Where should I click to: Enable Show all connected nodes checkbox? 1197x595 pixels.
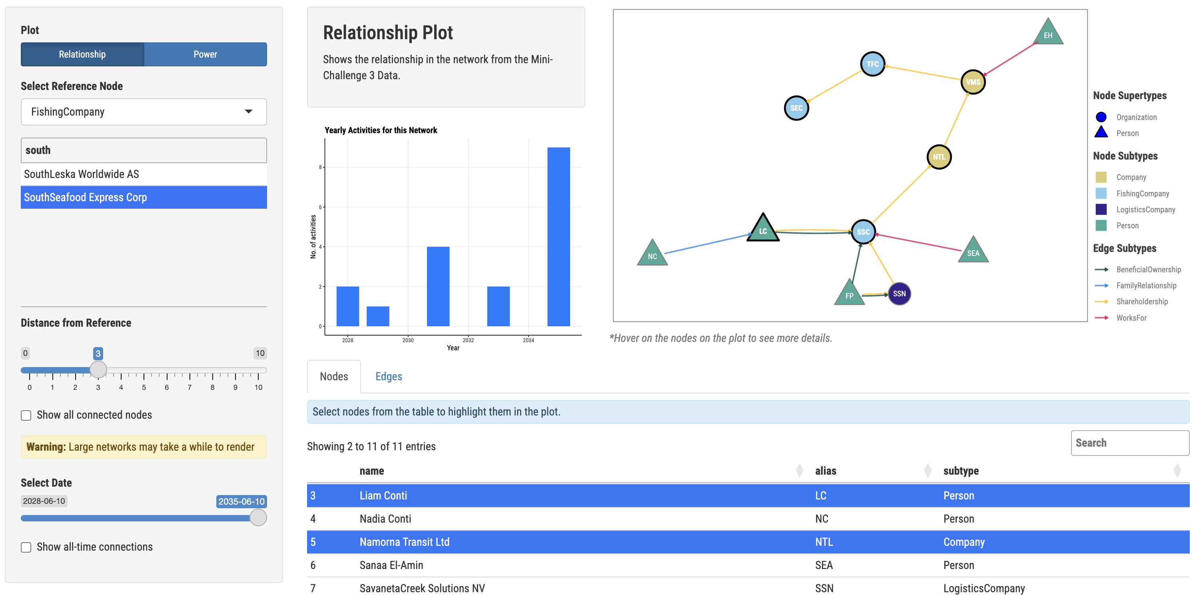26,415
